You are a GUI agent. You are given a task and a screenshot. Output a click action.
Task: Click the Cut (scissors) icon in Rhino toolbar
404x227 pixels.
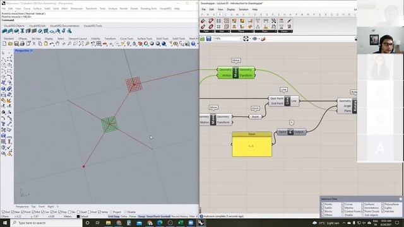click(34, 44)
